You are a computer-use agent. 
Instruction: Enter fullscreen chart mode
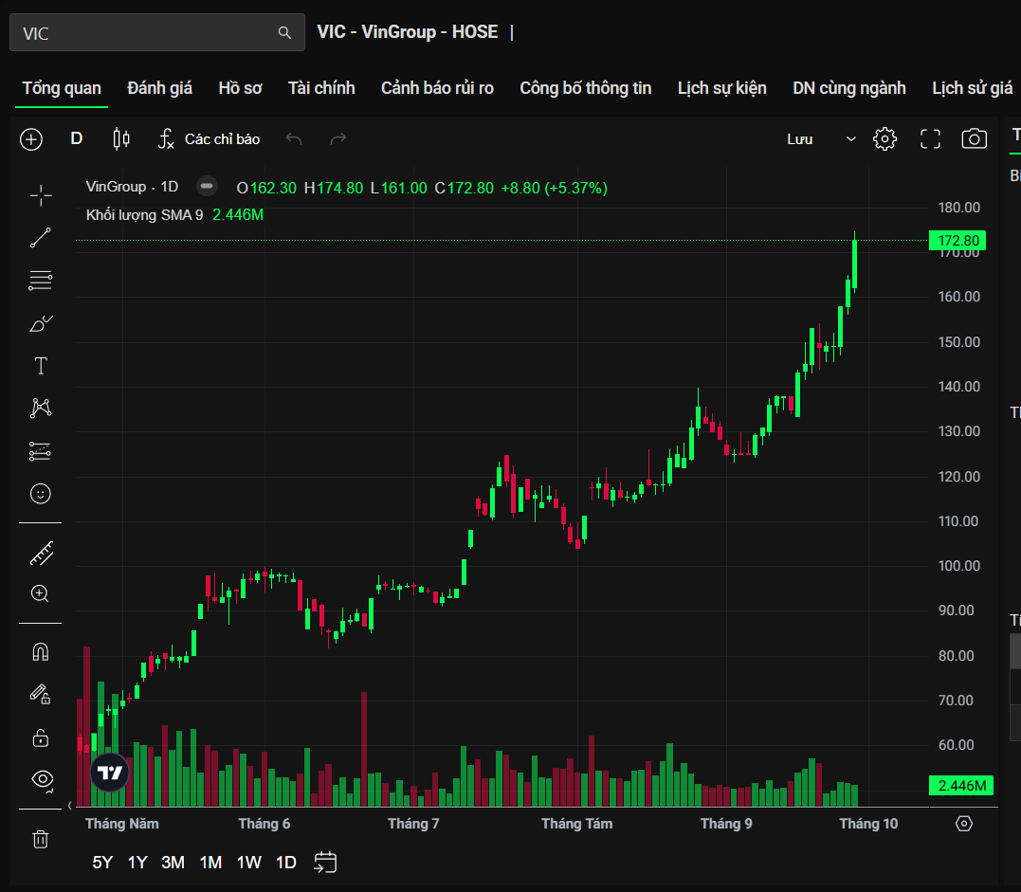click(x=931, y=139)
